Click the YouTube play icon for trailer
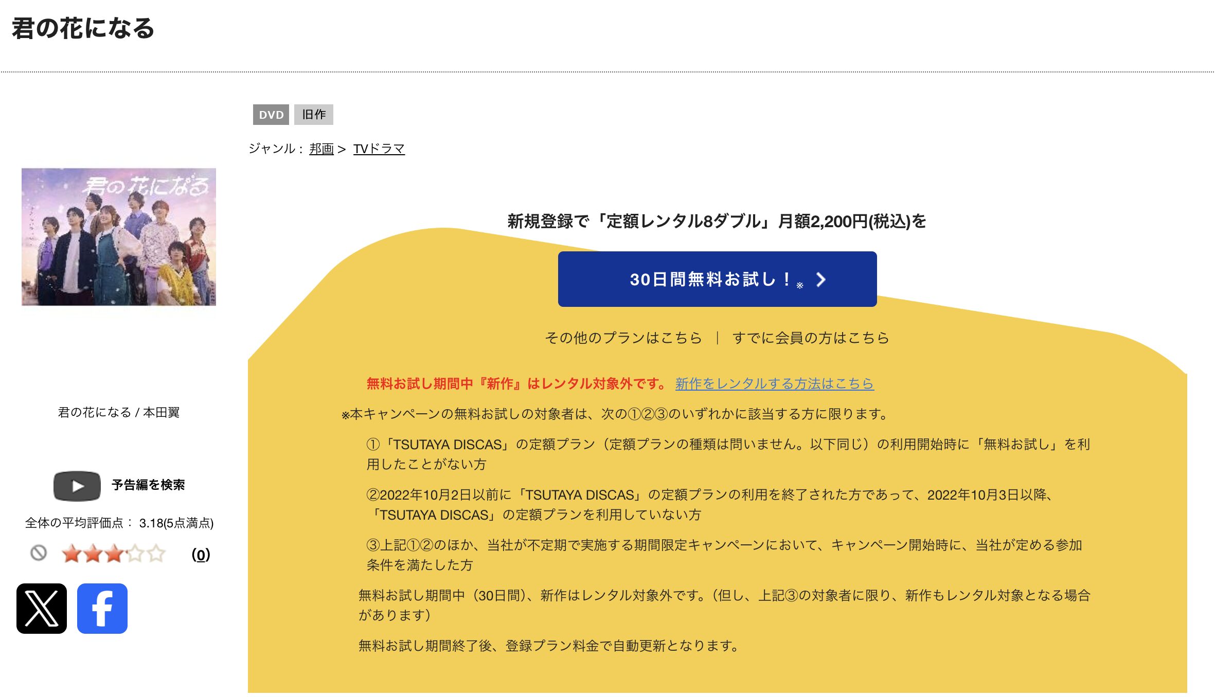1215x697 pixels. tap(77, 486)
